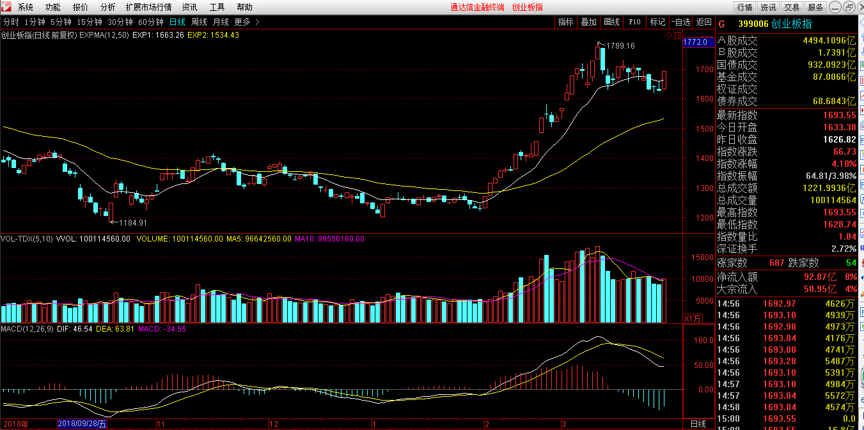Image resolution: width=864 pixels, height=430 pixels.
Task: Open the 画线 drawing tools list
Action: pos(611,22)
